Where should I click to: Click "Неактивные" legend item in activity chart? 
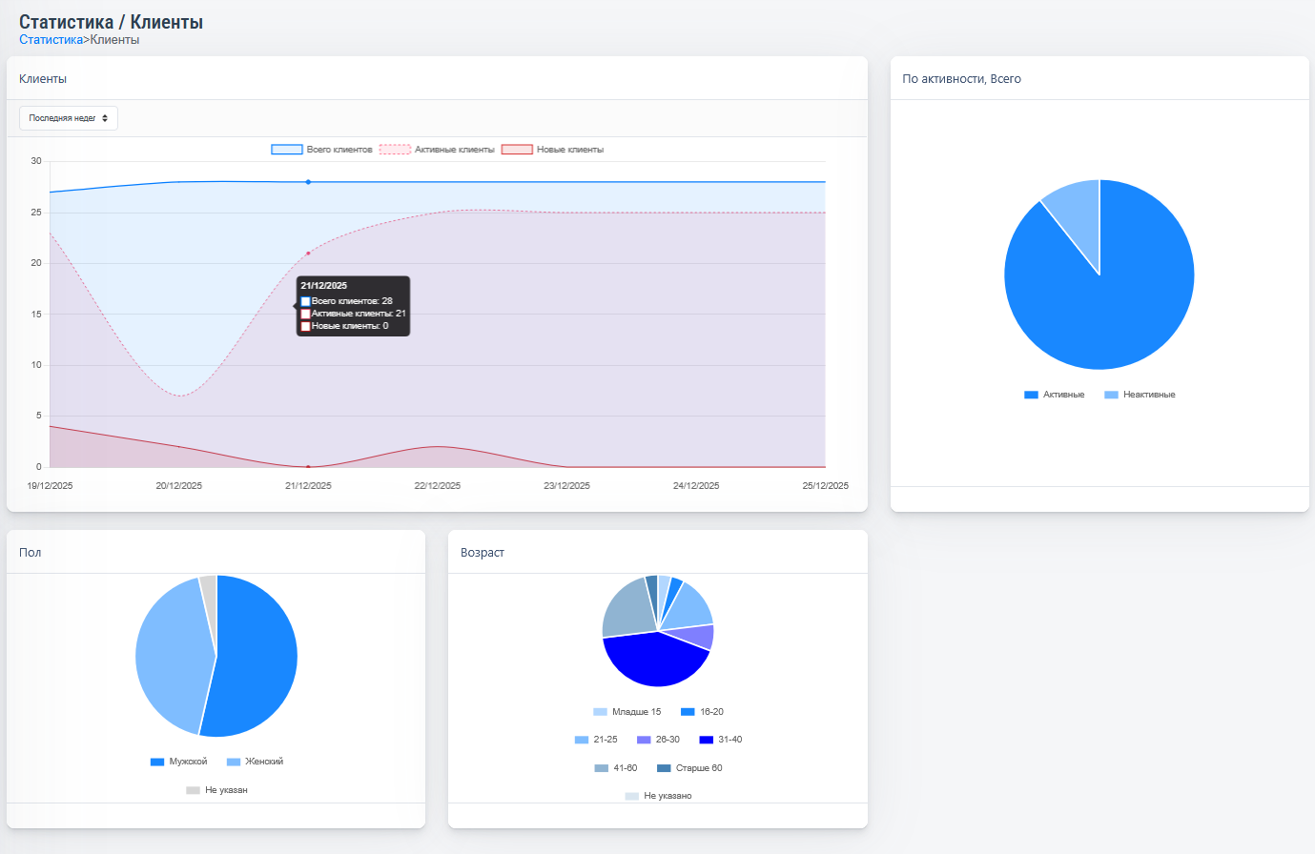pos(1140,395)
